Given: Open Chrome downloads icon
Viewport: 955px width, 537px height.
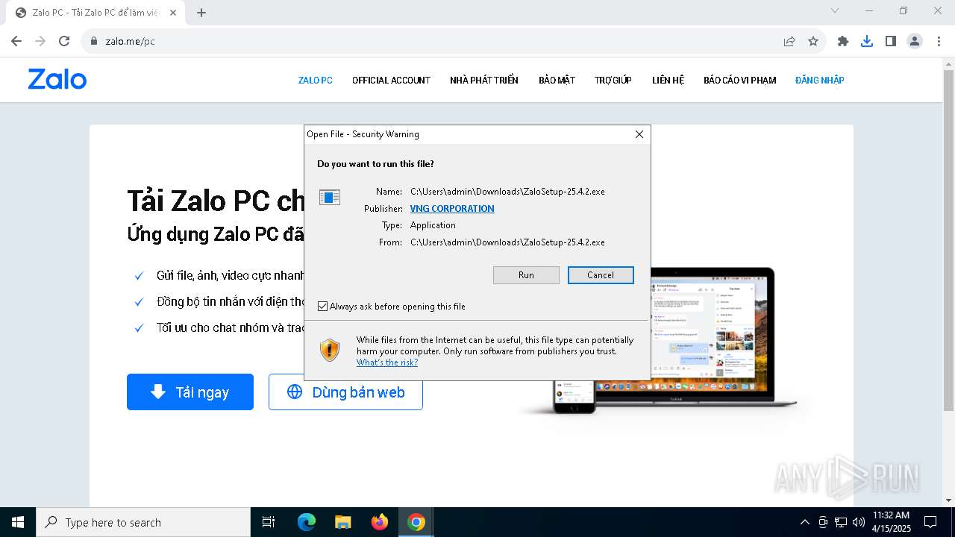Looking at the screenshot, I should pos(867,41).
